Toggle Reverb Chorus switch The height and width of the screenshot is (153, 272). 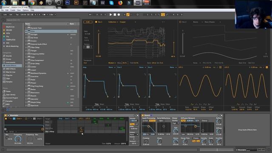(x=204, y=121)
